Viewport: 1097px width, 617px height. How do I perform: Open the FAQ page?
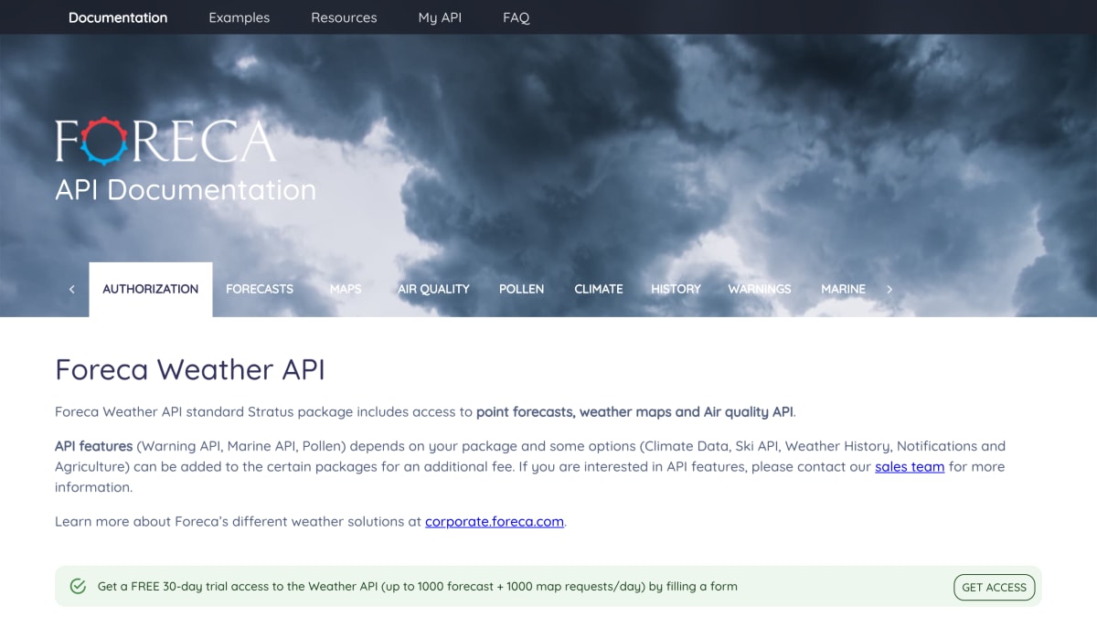click(x=517, y=17)
